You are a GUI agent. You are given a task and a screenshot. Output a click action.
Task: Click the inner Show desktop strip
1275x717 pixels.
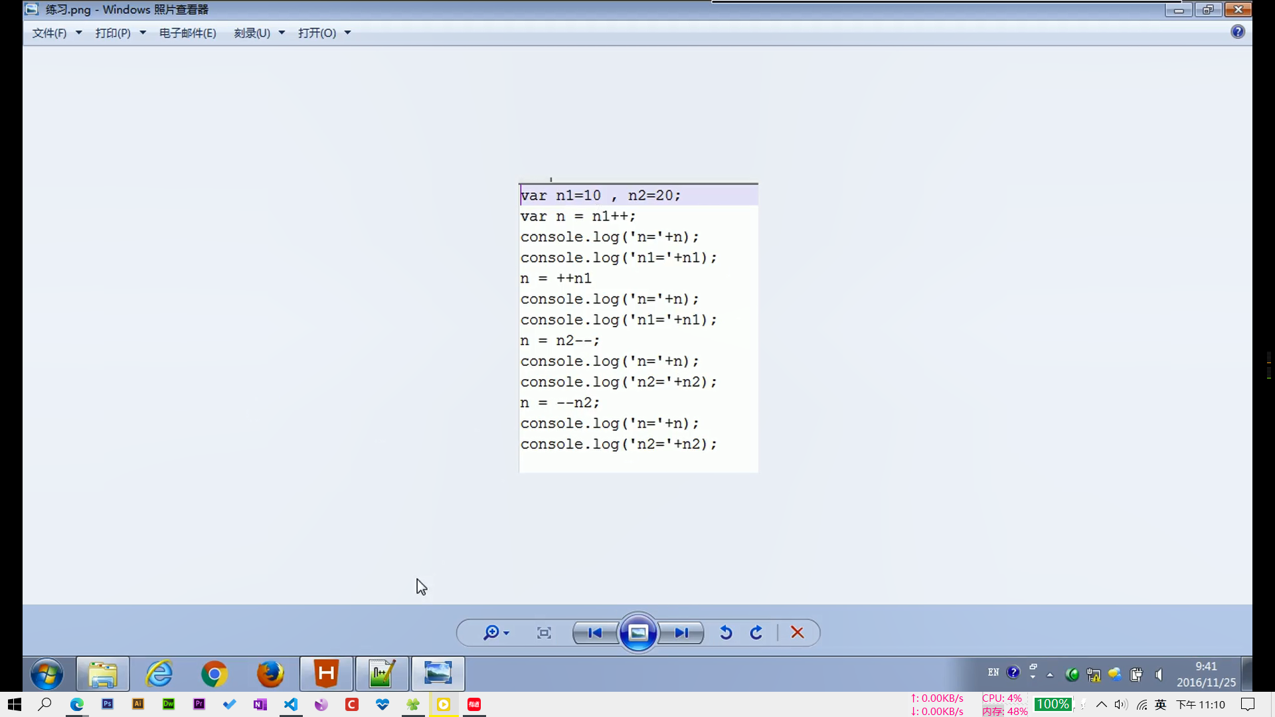click(1247, 675)
